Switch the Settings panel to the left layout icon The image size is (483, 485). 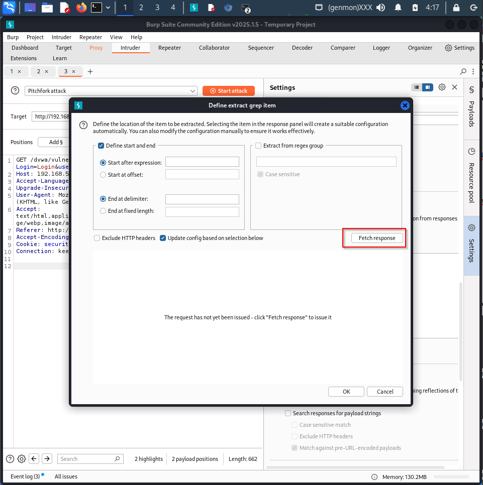(417, 87)
